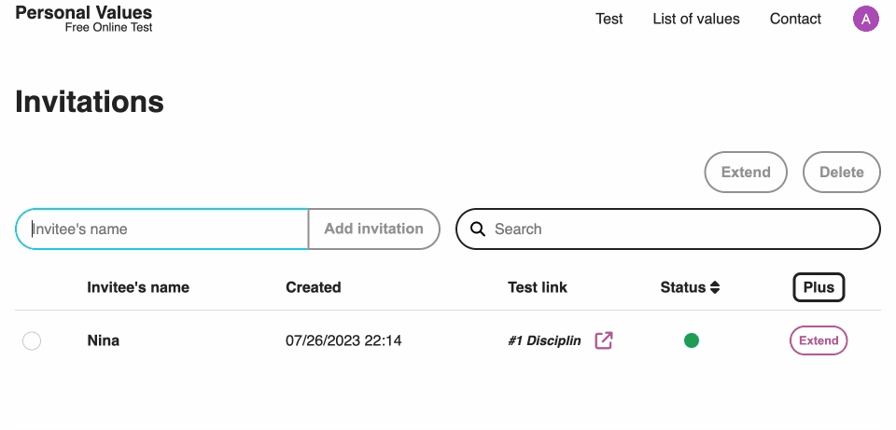Screen dimensions: 896x430
Task: Open the external test link icon for Nina
Action: tap(604, 340)
